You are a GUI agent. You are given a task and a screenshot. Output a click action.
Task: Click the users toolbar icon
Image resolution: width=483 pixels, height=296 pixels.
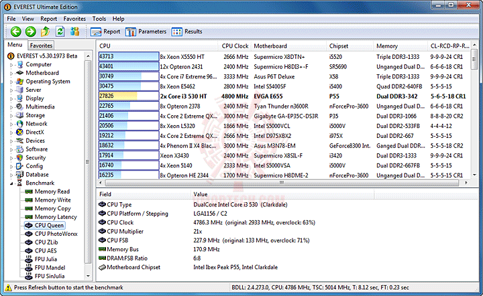pos(74,31)
